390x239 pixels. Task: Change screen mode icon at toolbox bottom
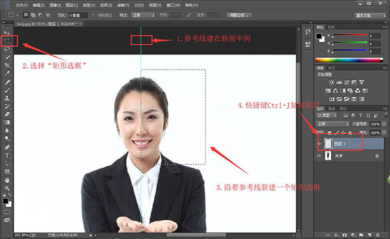7,220
